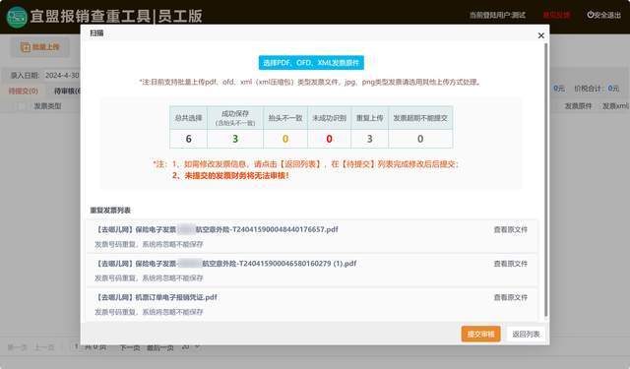The image size is (630, 369).
Task: Click the 录入日期 date field showing 2024-4-30
Action: pyautogui.click(x=62, y=76)
